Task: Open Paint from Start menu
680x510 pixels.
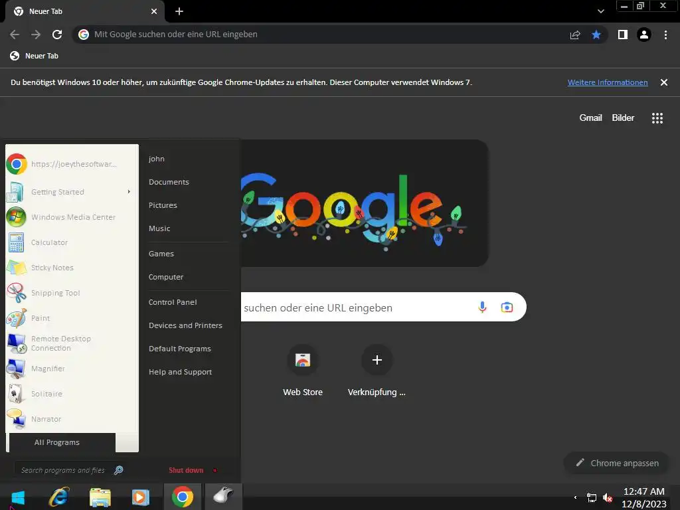Action: point(72,318)
